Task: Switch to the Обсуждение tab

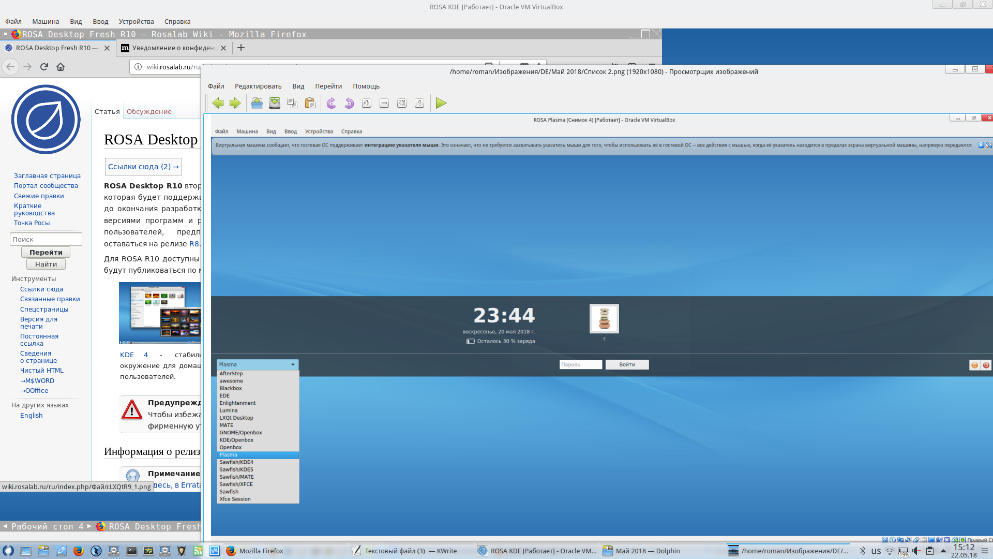Action: pos(149,111)
